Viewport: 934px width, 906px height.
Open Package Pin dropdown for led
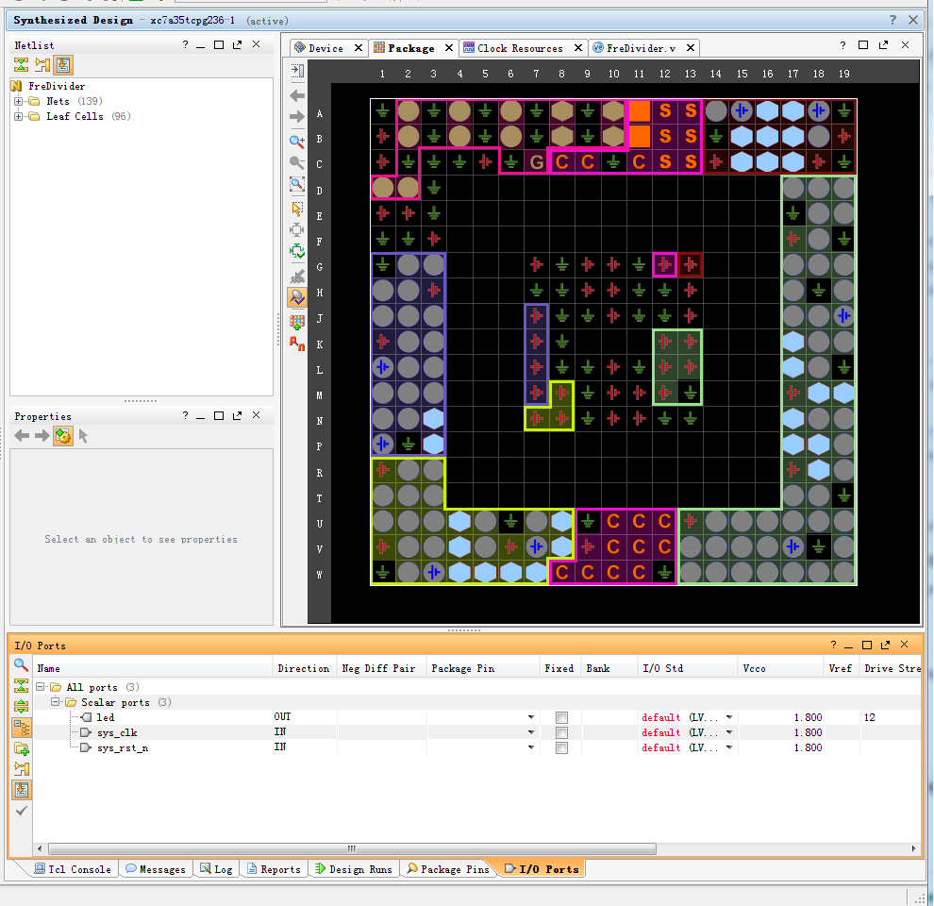[531, 718]
